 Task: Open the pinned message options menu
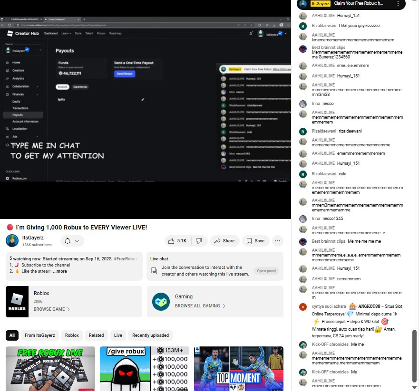pyautogui.click(x=398, y=3)
